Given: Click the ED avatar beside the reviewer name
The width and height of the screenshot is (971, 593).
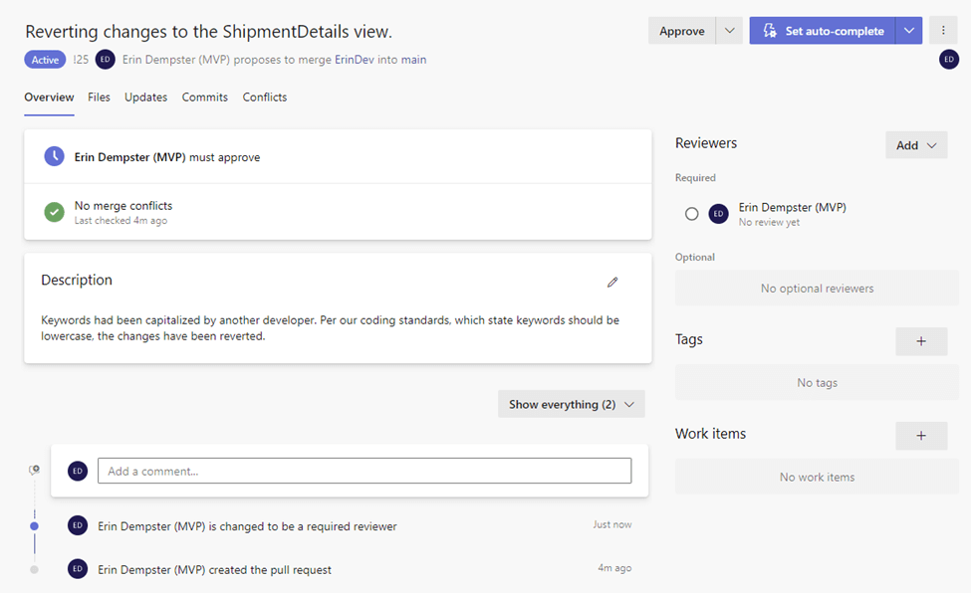Looking at the screenshot, I should 718,214.
